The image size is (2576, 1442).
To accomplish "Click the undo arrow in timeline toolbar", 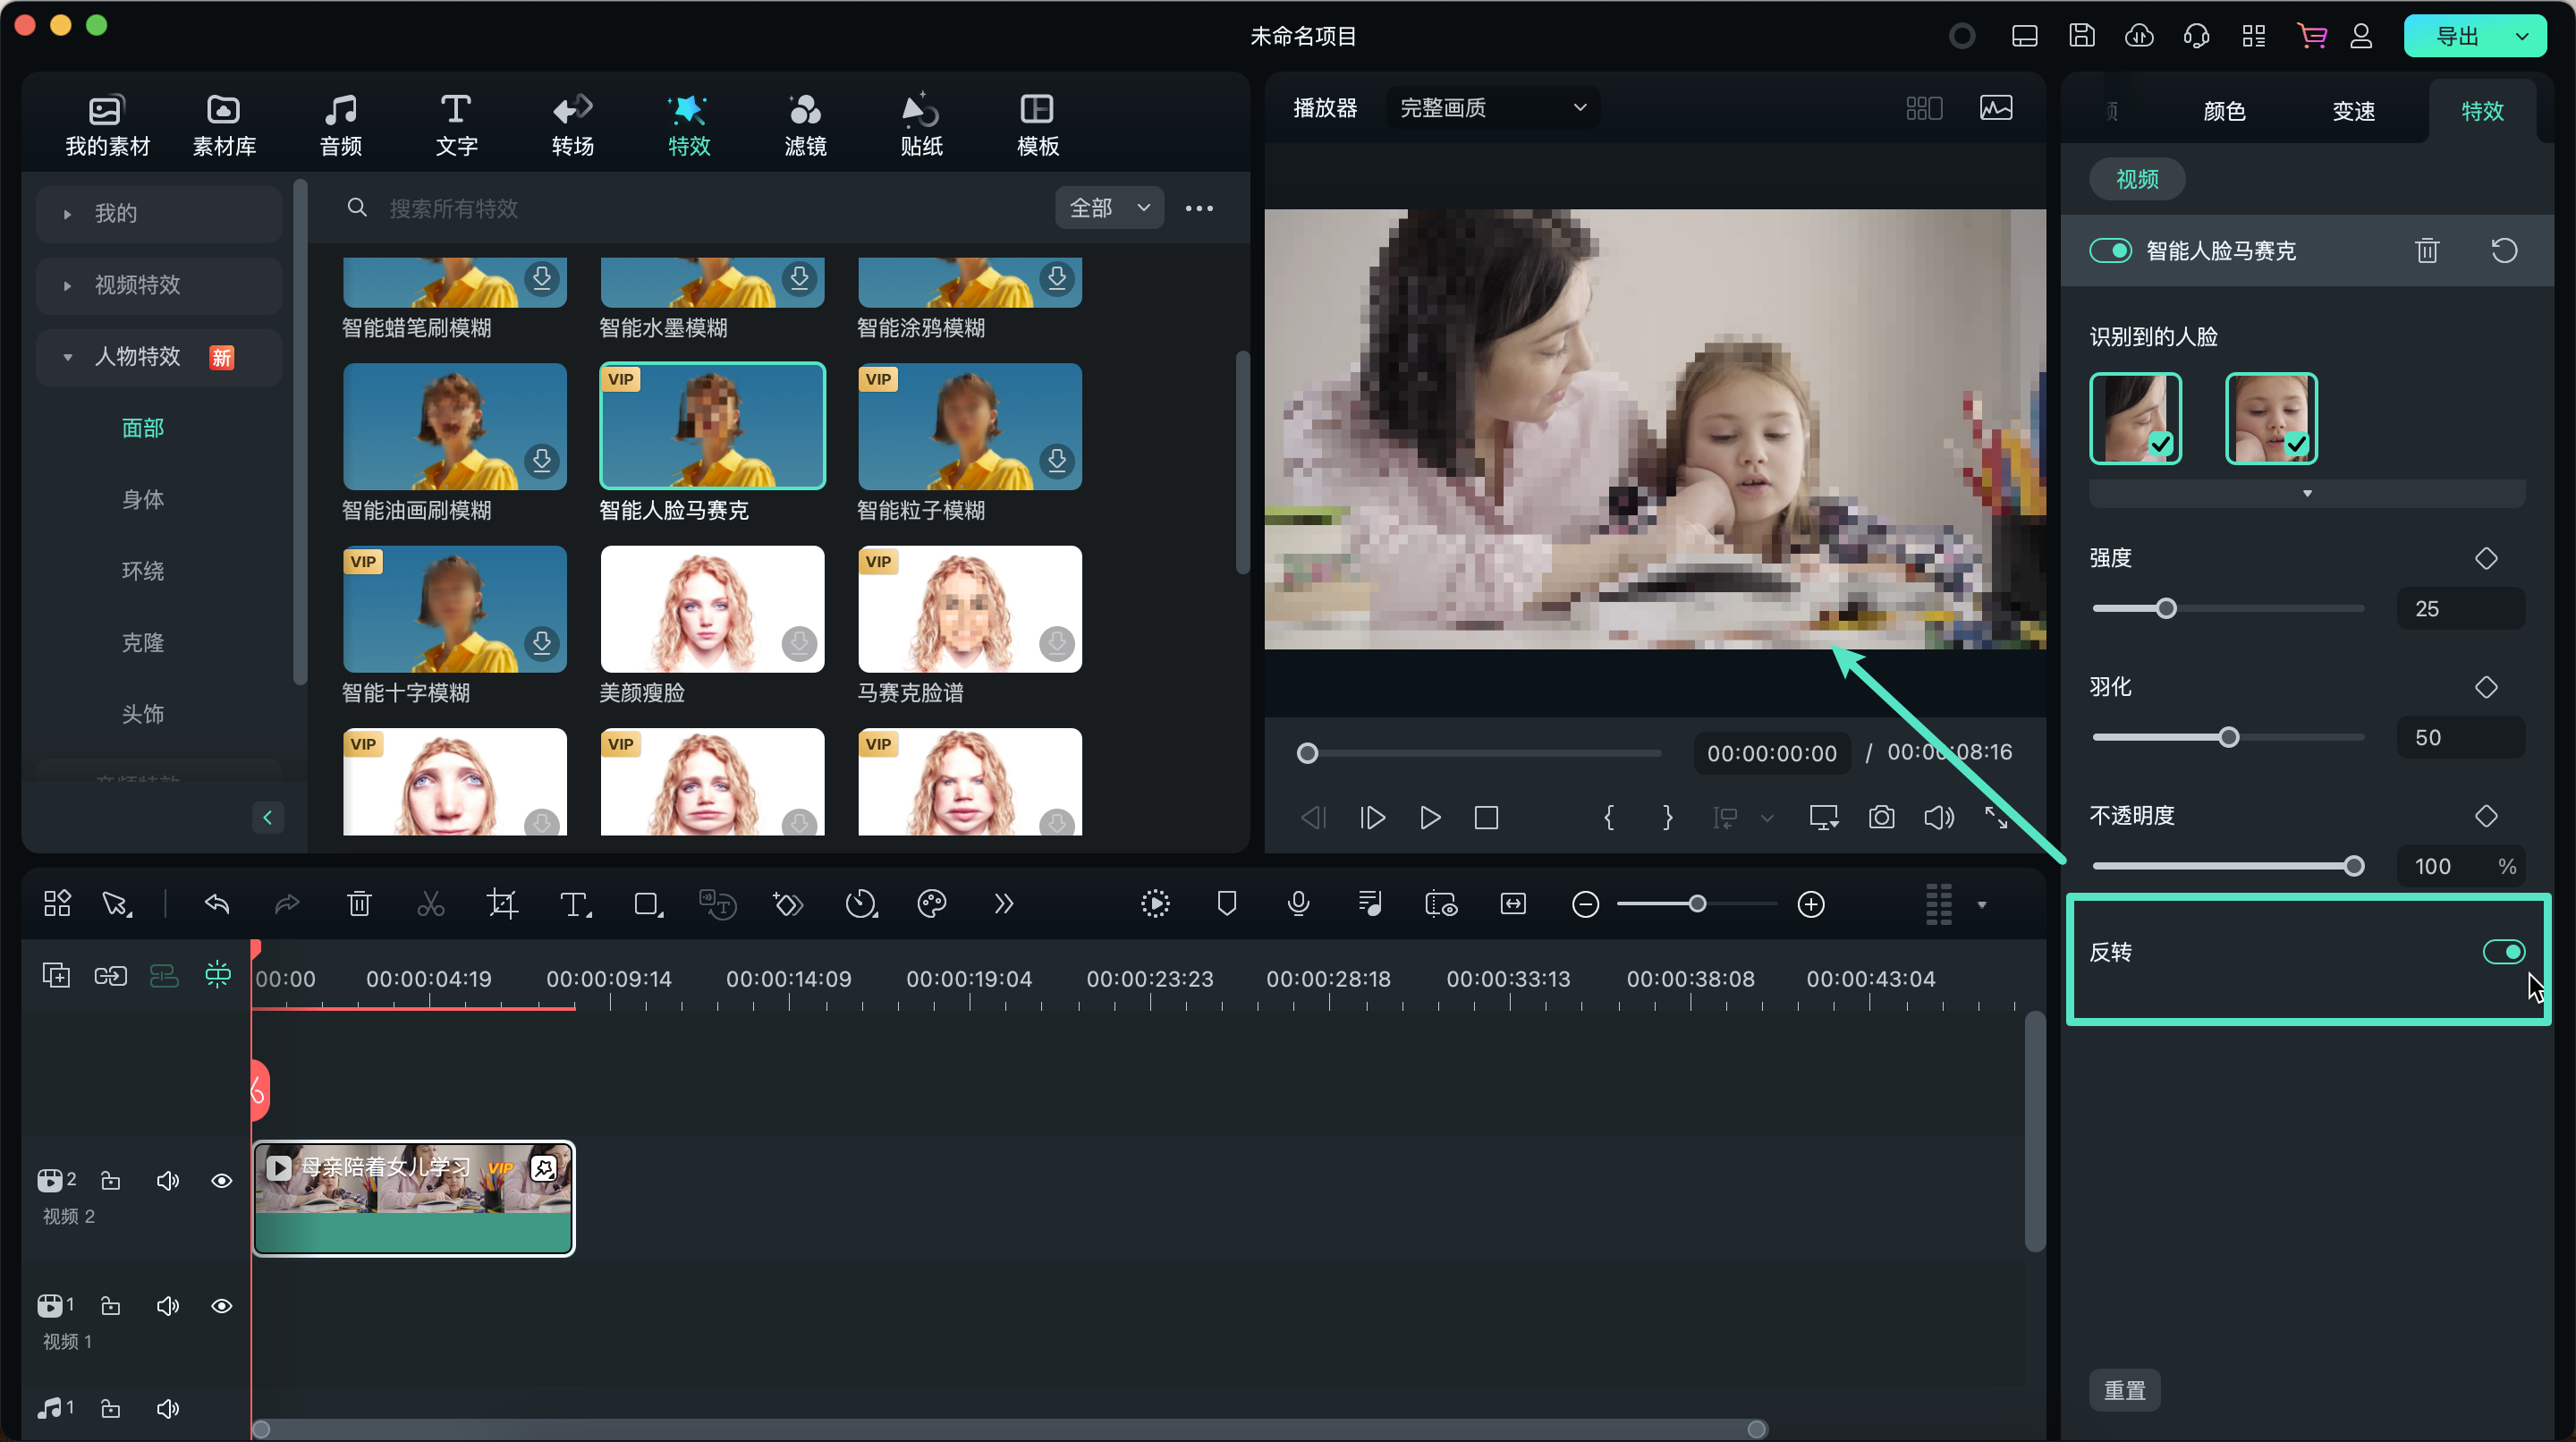I will (x=217, y=904).
